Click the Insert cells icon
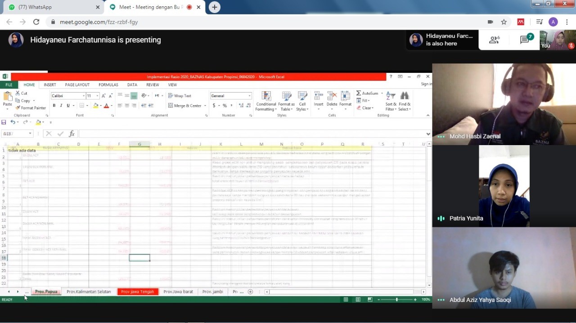The image size is (576, 323). [319, 98]
